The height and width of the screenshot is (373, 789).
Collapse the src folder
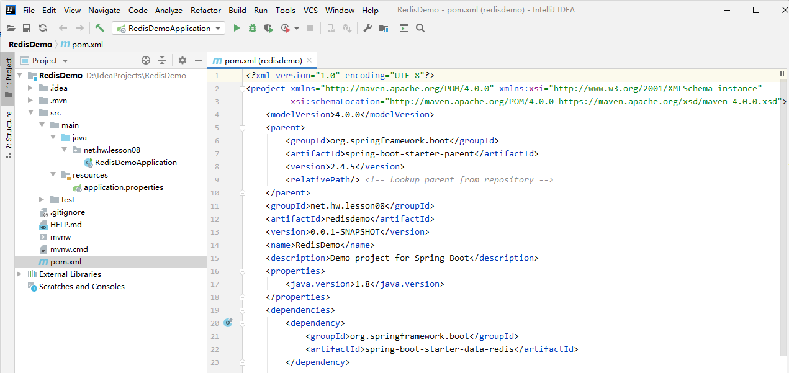tap(31, 112)
